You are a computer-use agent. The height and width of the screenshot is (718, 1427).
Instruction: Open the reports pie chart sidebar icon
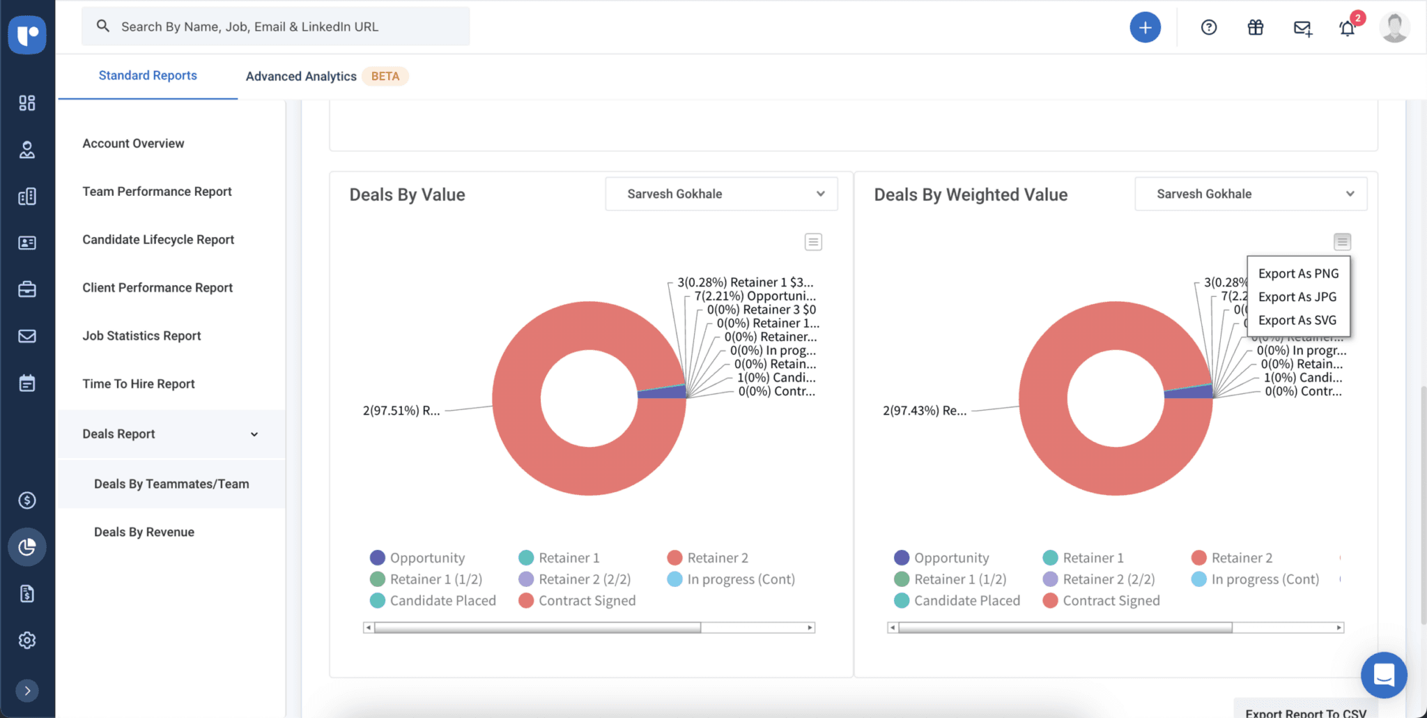[27, 547]
